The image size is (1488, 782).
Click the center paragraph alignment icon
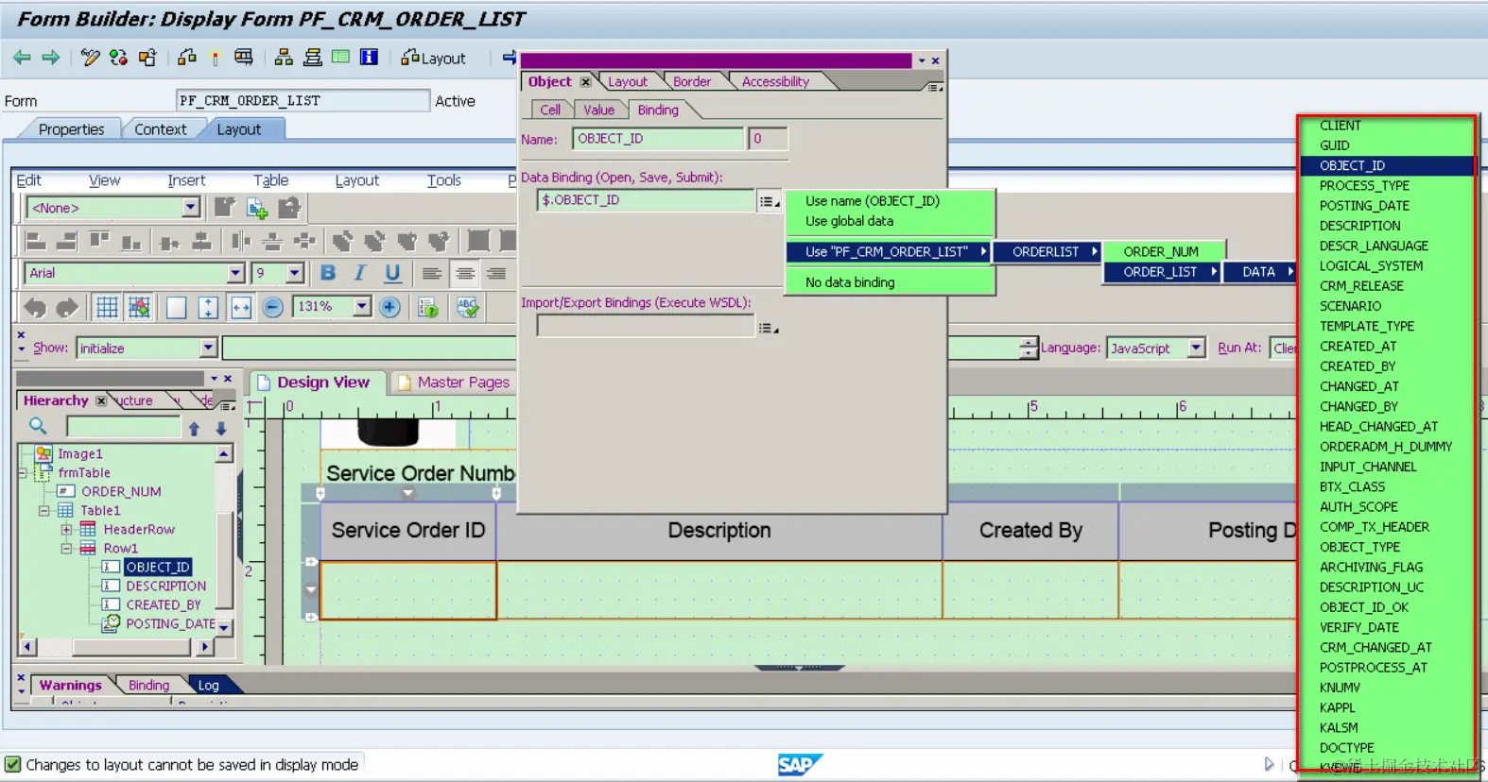pyautogui.click(x=464, y=273)
